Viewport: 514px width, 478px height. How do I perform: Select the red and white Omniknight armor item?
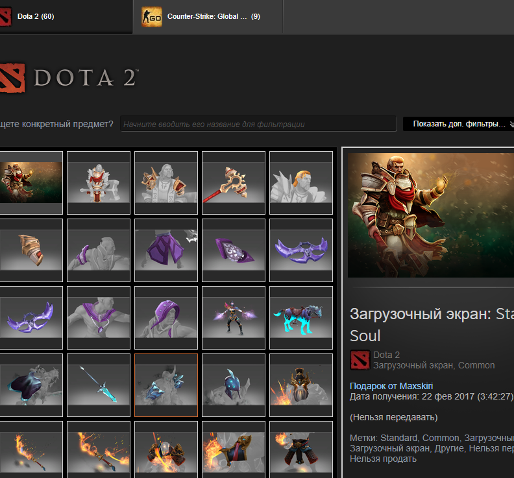99,183
